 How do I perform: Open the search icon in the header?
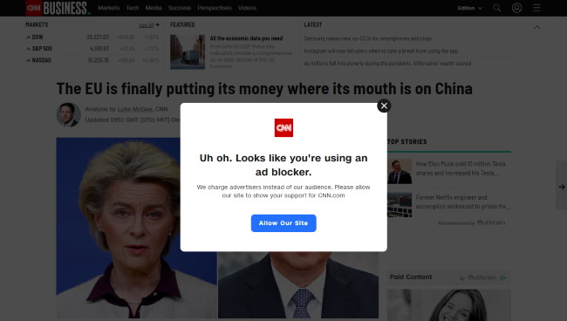(497, 8)
